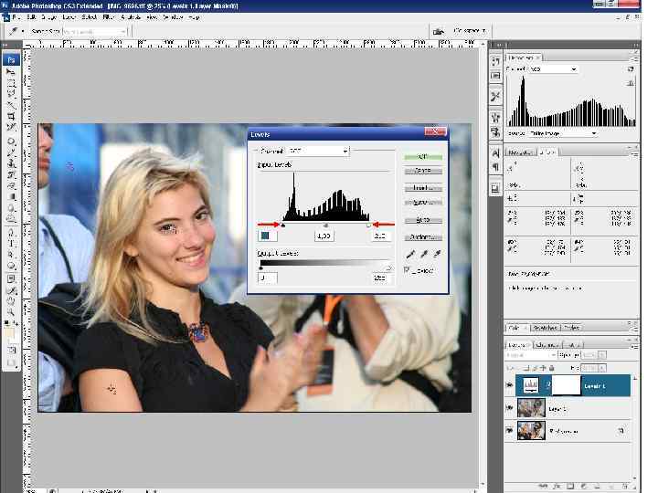The width and height of the screenshot is (658, 493).
Task: Select the Rectangular Marquee tool
Action: (x=11, y=82)
